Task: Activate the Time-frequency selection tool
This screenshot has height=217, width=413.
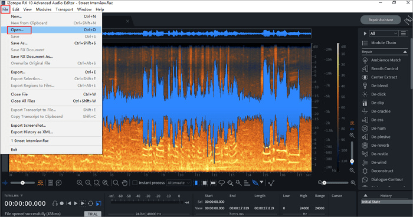Action: (205, 182)
